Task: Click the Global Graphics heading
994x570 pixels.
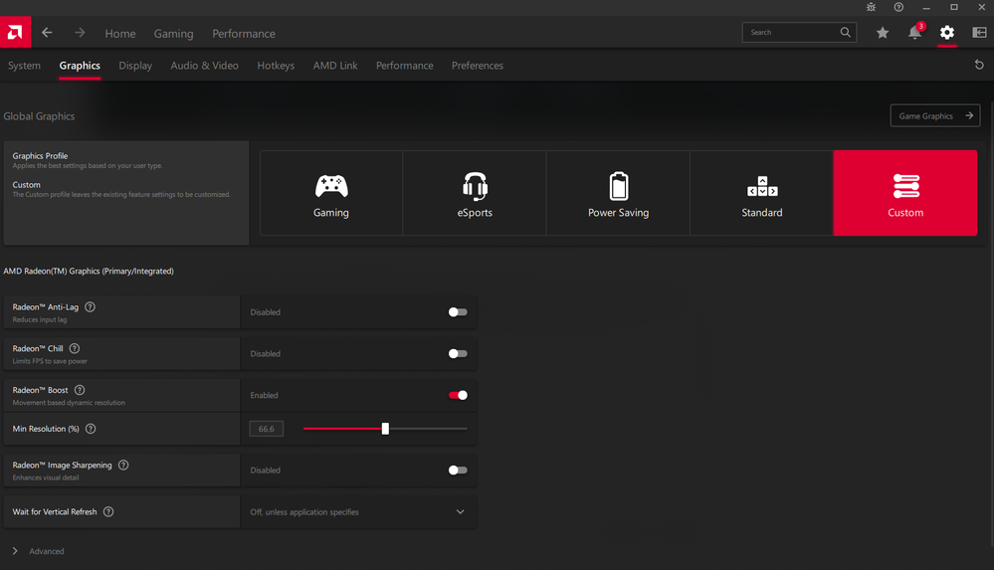Action: click(39, 116)
